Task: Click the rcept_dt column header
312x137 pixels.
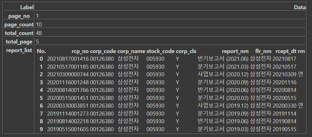Action: (286, 51)
